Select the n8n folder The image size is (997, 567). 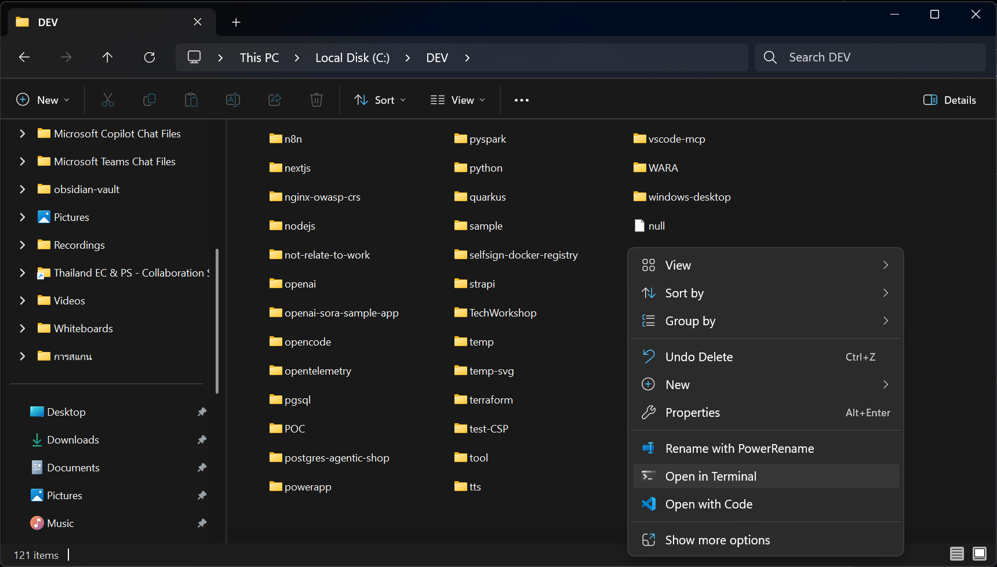point(286,139)
